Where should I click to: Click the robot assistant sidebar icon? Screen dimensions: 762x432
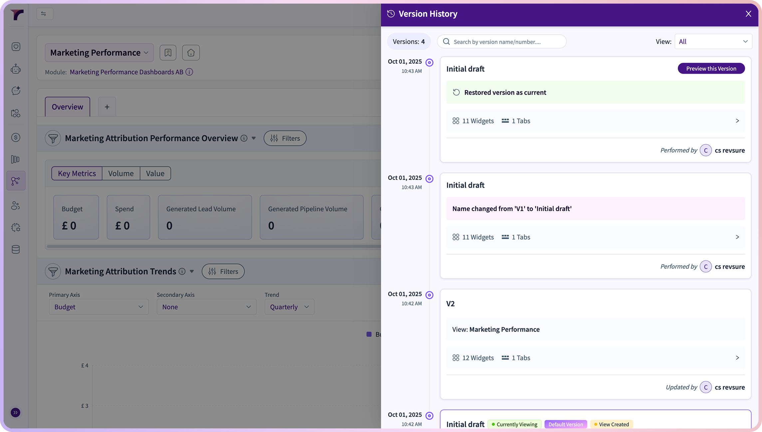(16, 69)
